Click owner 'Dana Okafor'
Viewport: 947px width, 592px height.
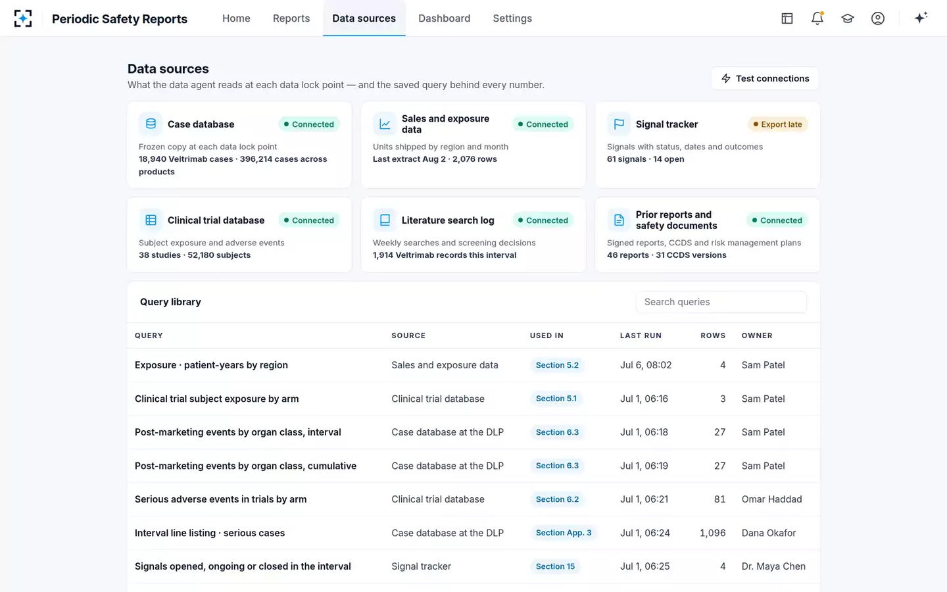click(769, 533)
